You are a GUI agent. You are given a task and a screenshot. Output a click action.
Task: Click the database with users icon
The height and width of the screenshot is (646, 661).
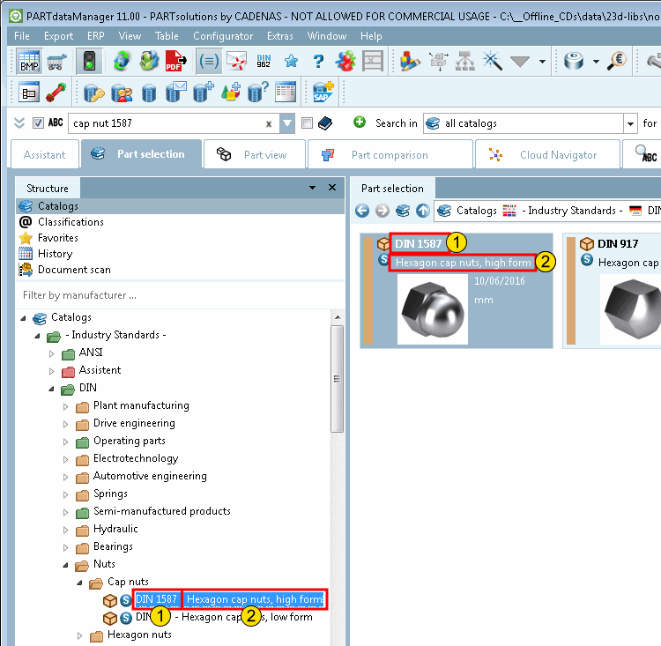(x=122, y=93)
